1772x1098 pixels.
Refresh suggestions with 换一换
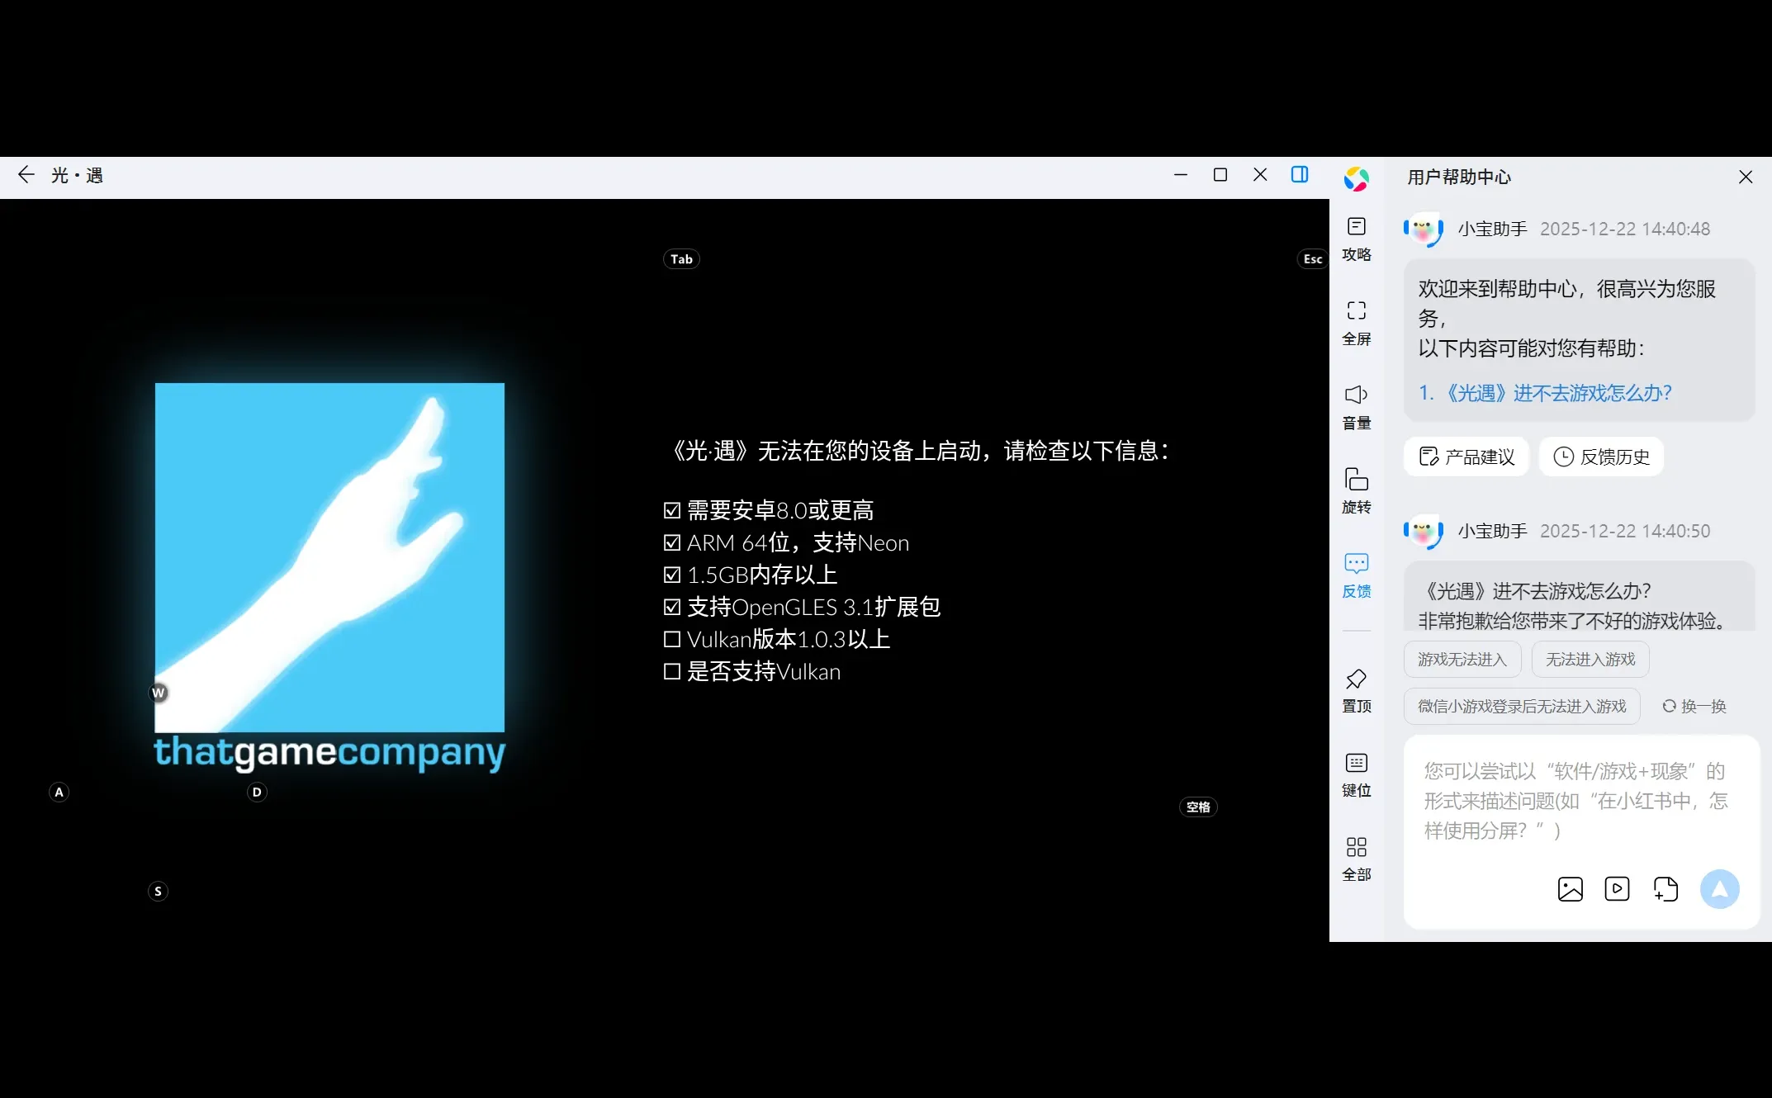1694,707
